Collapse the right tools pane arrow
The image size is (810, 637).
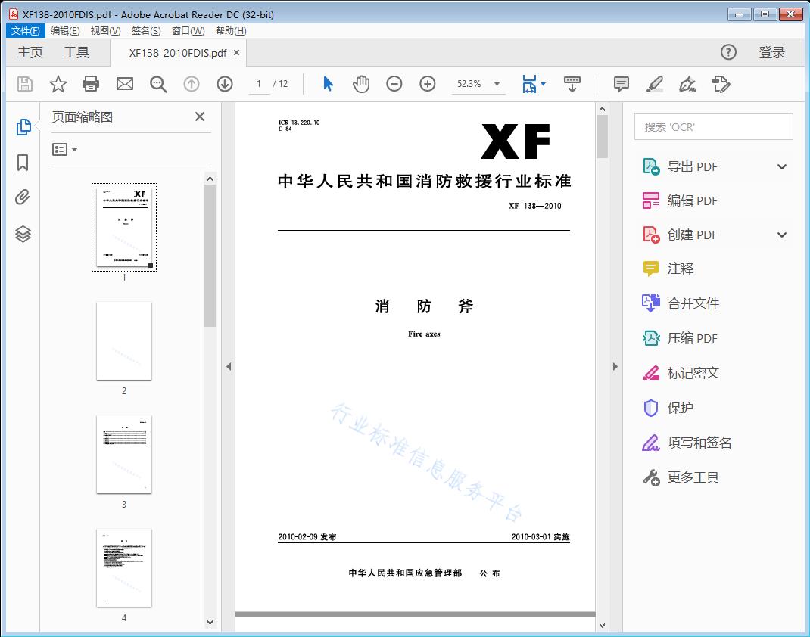click(615, 367)
